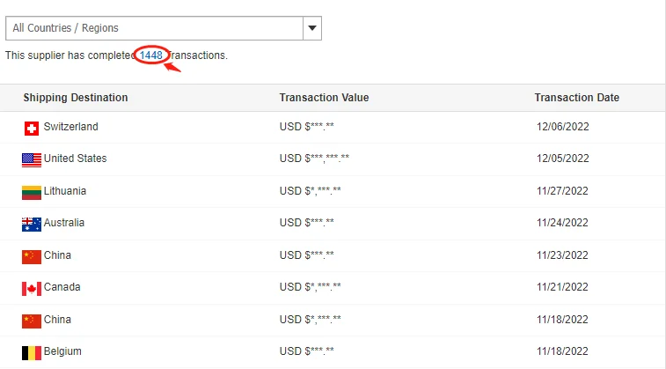Select the Belgium row text

(x=62, y=351)
